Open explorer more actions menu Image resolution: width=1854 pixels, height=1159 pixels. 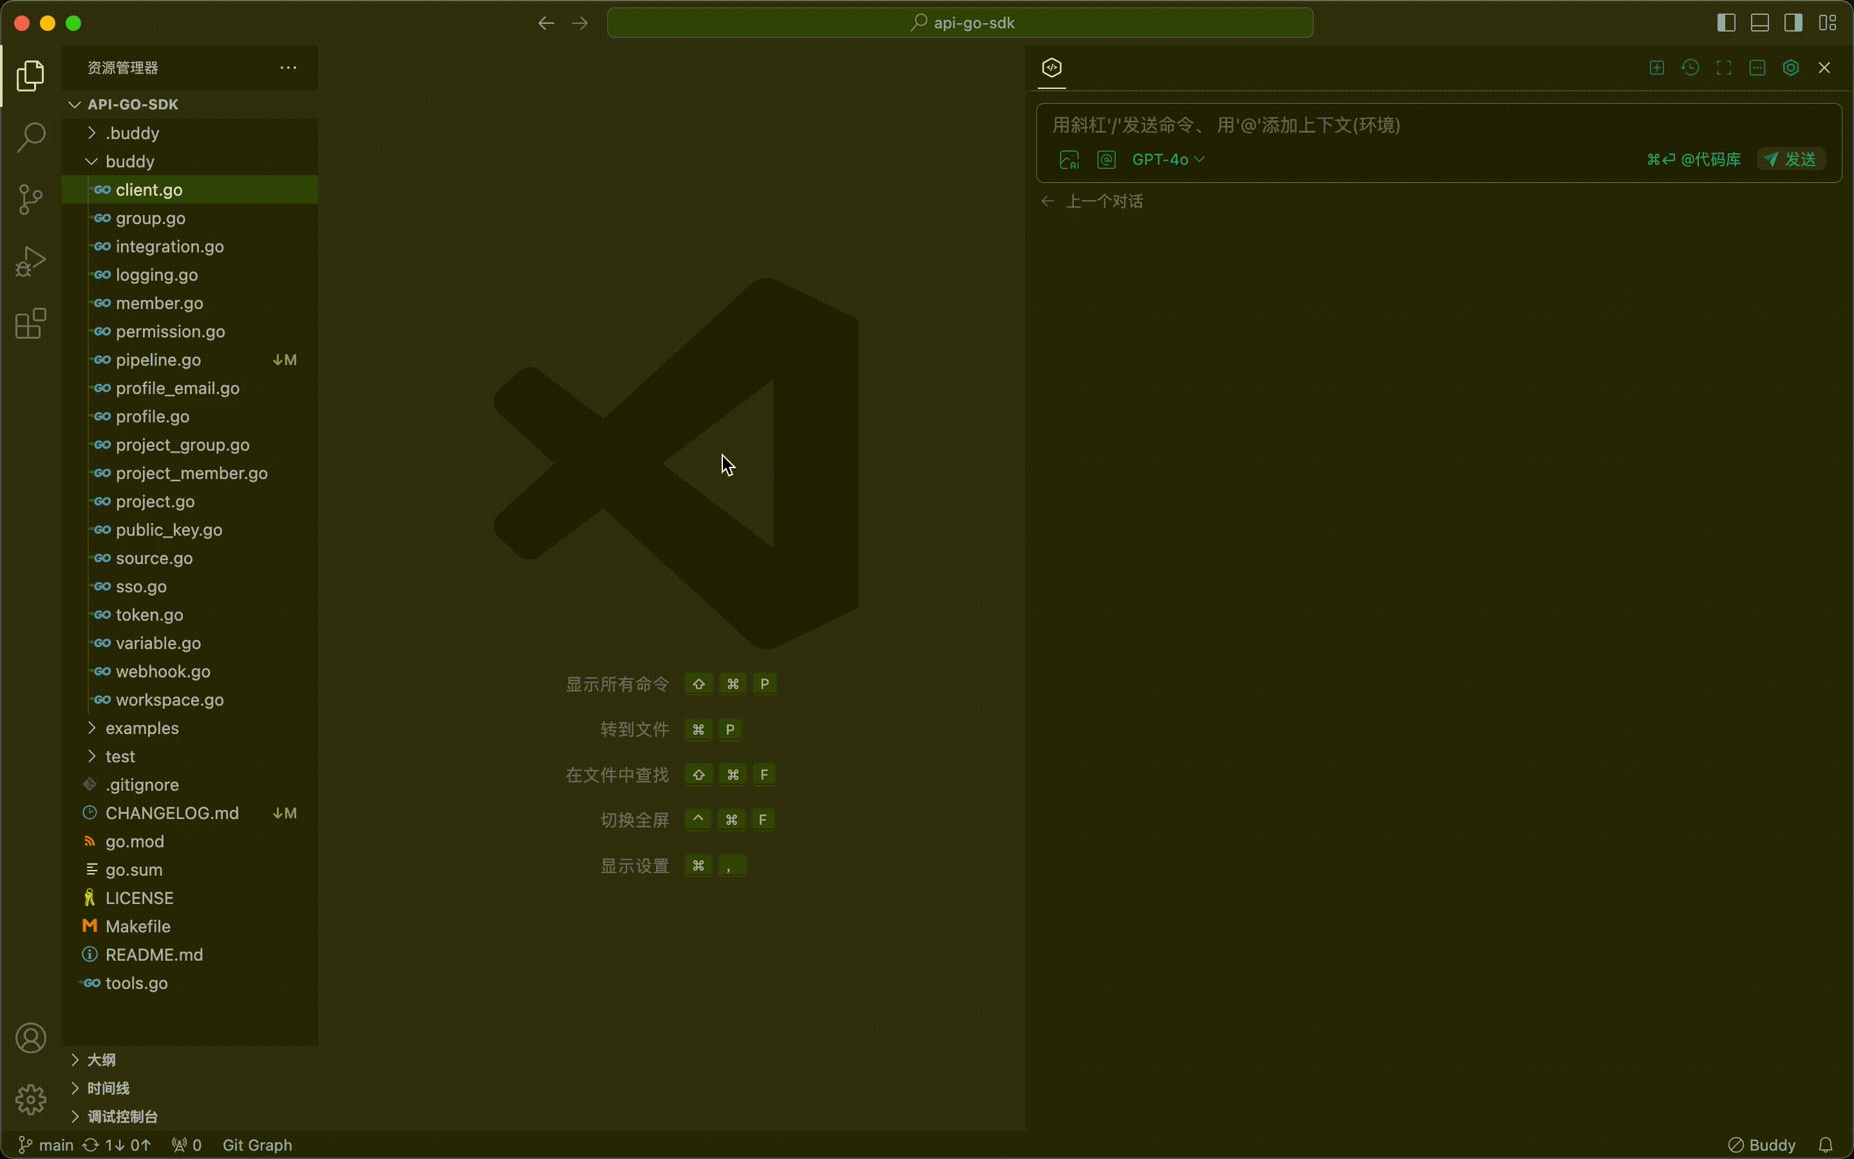pyautogui.click(x=288, y=68)
